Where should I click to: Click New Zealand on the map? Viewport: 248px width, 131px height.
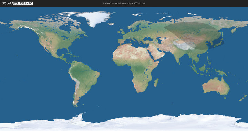pos(243,97)
